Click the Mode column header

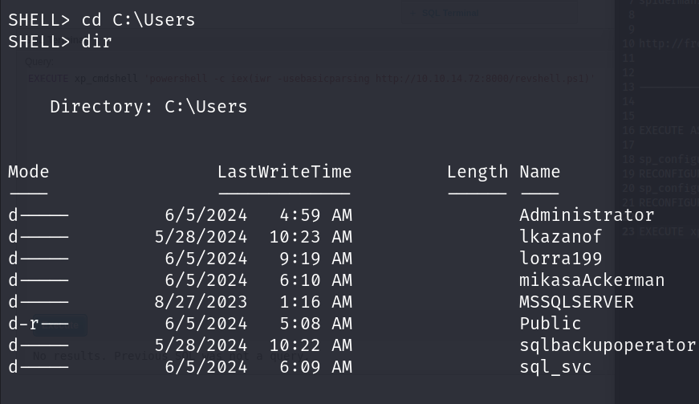click(x=29, y=172)
